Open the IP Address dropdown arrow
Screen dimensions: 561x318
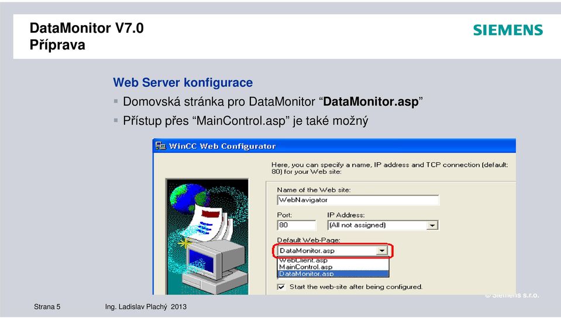(x=432, y=225)
